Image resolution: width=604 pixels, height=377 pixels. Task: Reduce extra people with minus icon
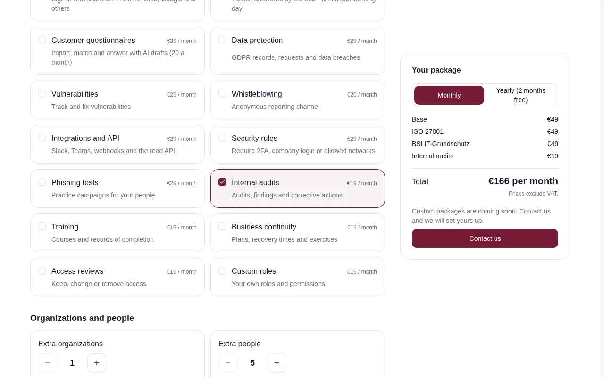point(228,363)
